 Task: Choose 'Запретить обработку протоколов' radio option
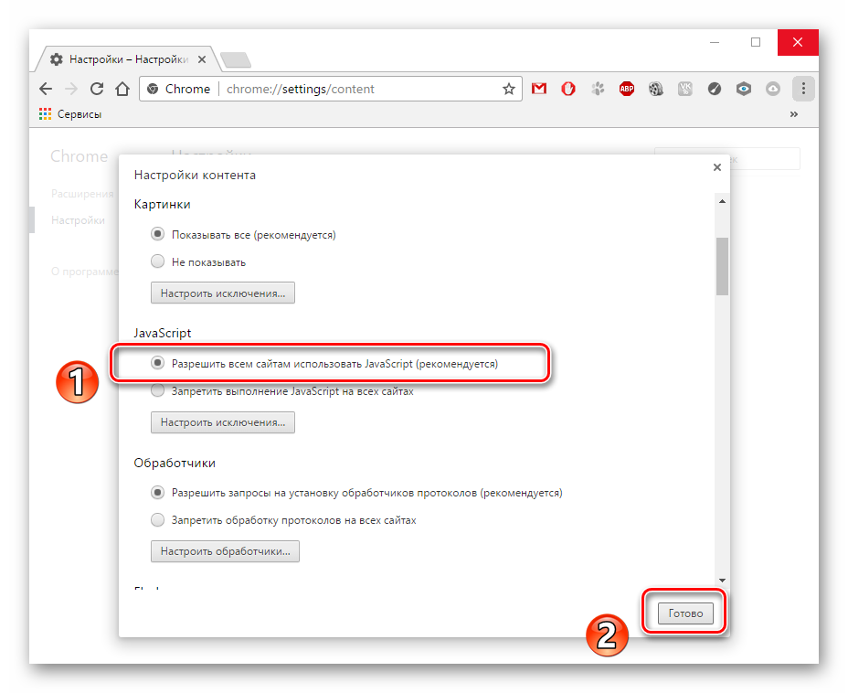coord(157,520)
